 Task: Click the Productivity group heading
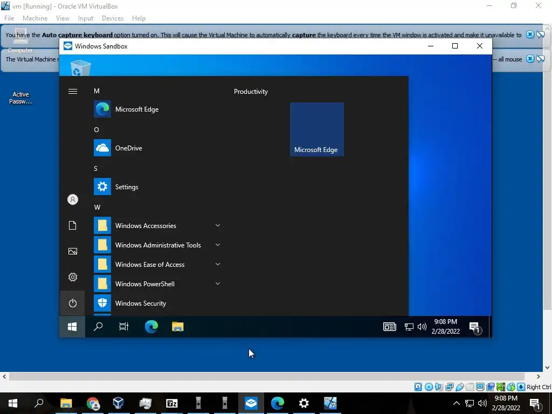pos(251,92)
